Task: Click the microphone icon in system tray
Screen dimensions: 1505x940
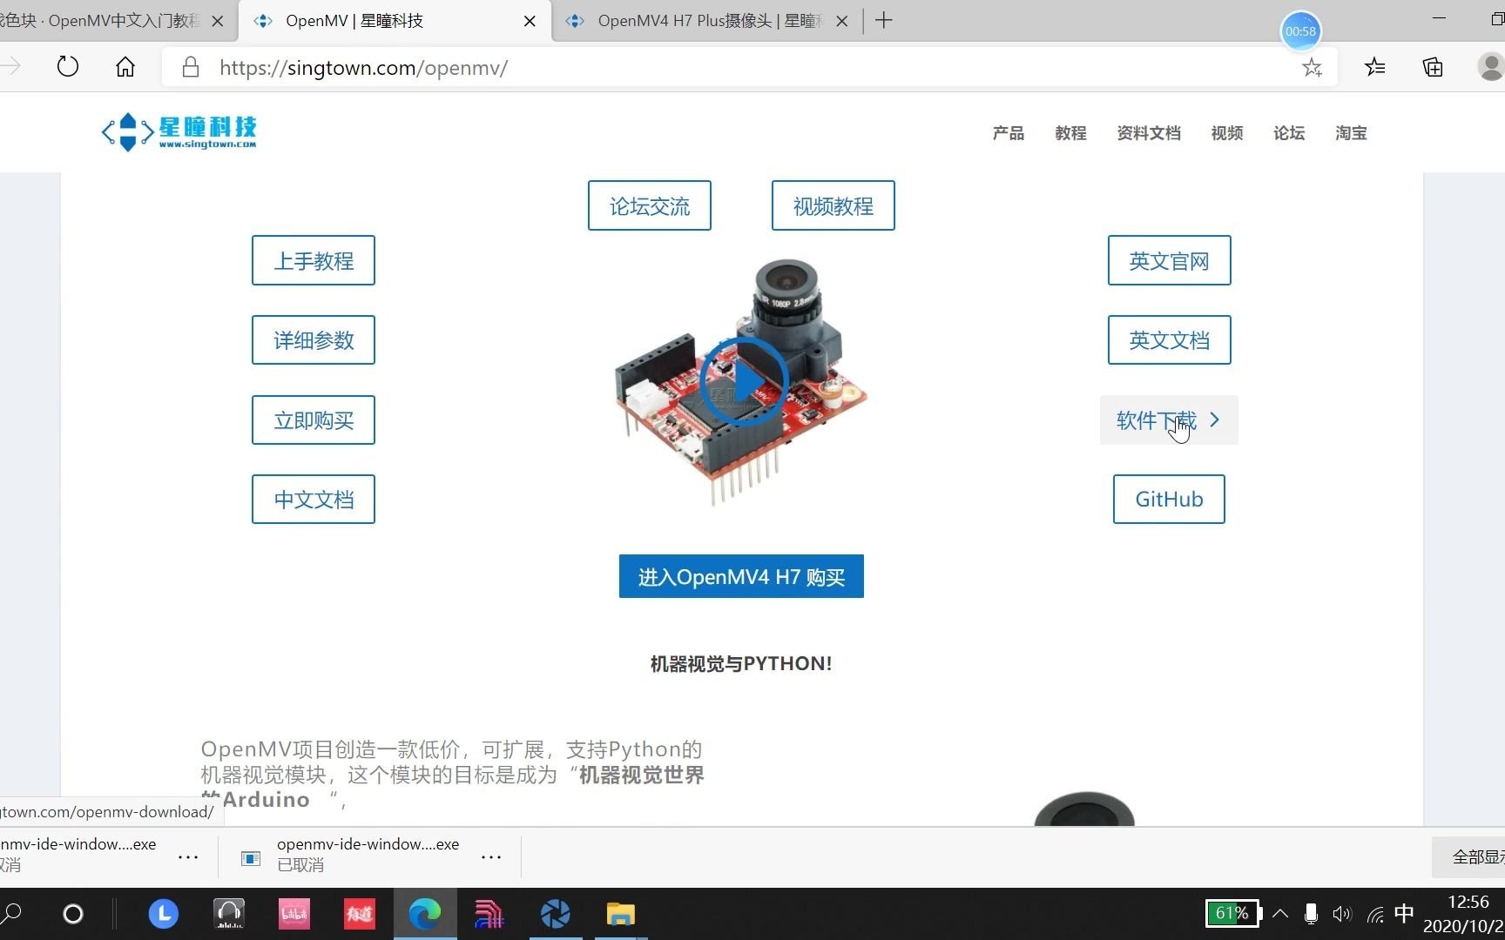Action: pyautogui.click(x=1311, y=914)
